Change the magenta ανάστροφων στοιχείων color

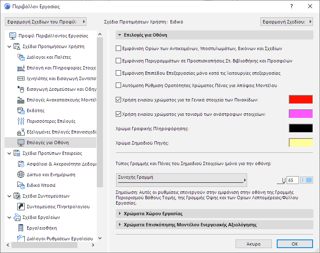point(301,114)
